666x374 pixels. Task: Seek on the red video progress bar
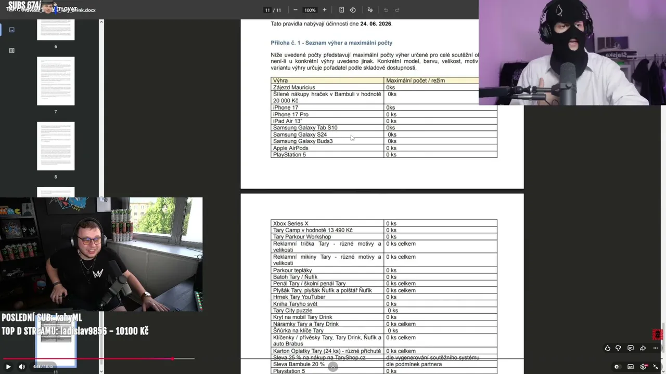click(x=99, y=358)
